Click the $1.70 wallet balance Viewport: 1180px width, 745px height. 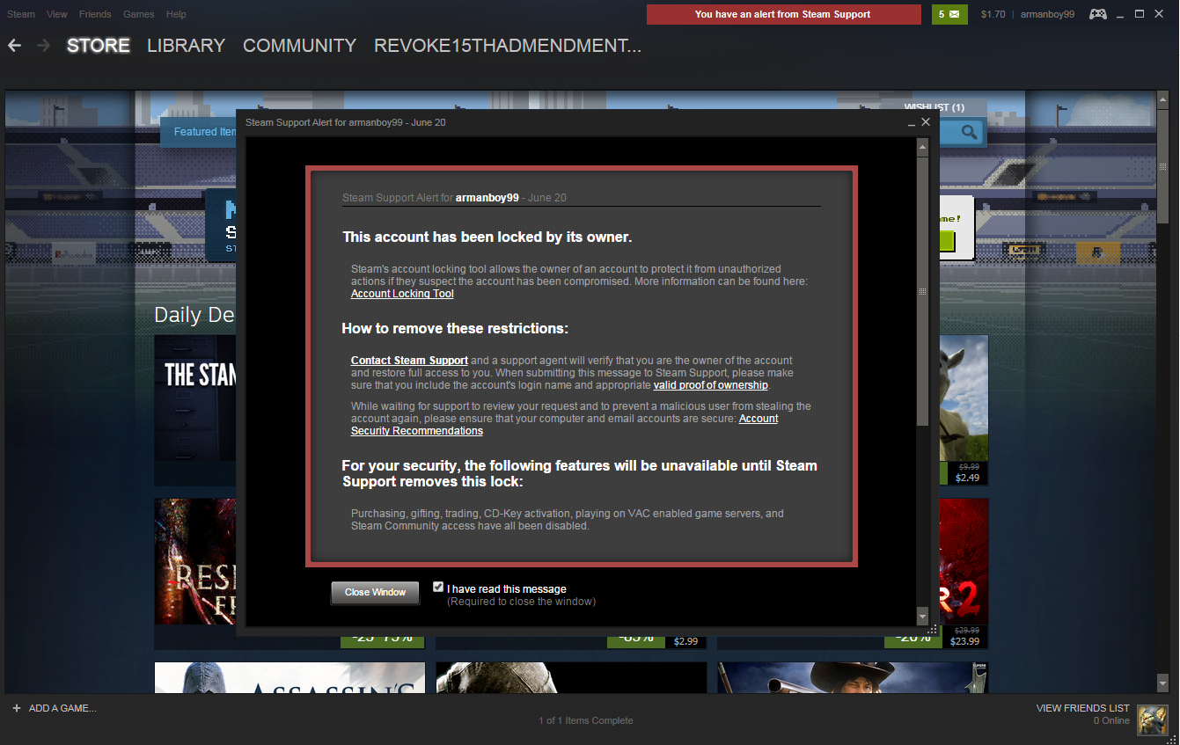click(x=993, y=14)
